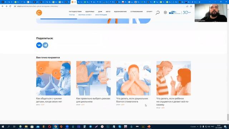This screenshot has width=229, height=129.
Task: Click the orange site logo
Action: pyautogui.click(x=39, y=13)
